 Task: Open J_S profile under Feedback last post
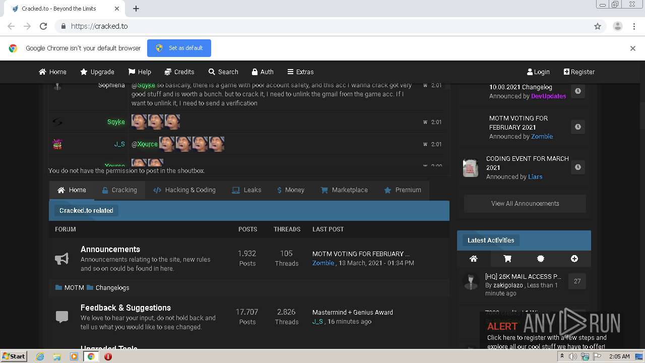[317, 321]
